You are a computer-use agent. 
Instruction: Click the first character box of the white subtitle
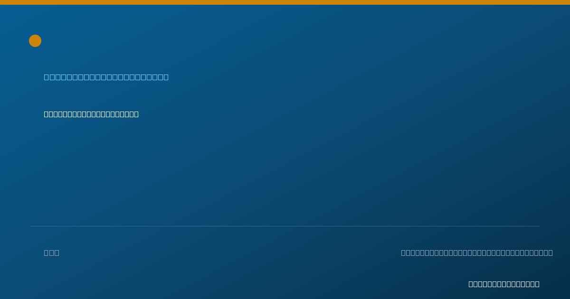47,114
